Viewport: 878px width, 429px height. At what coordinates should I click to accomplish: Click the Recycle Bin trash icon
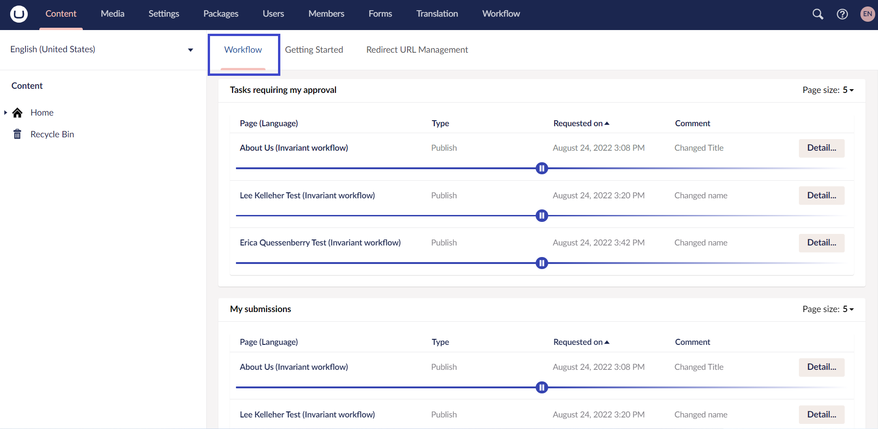[x=18, y=134]
